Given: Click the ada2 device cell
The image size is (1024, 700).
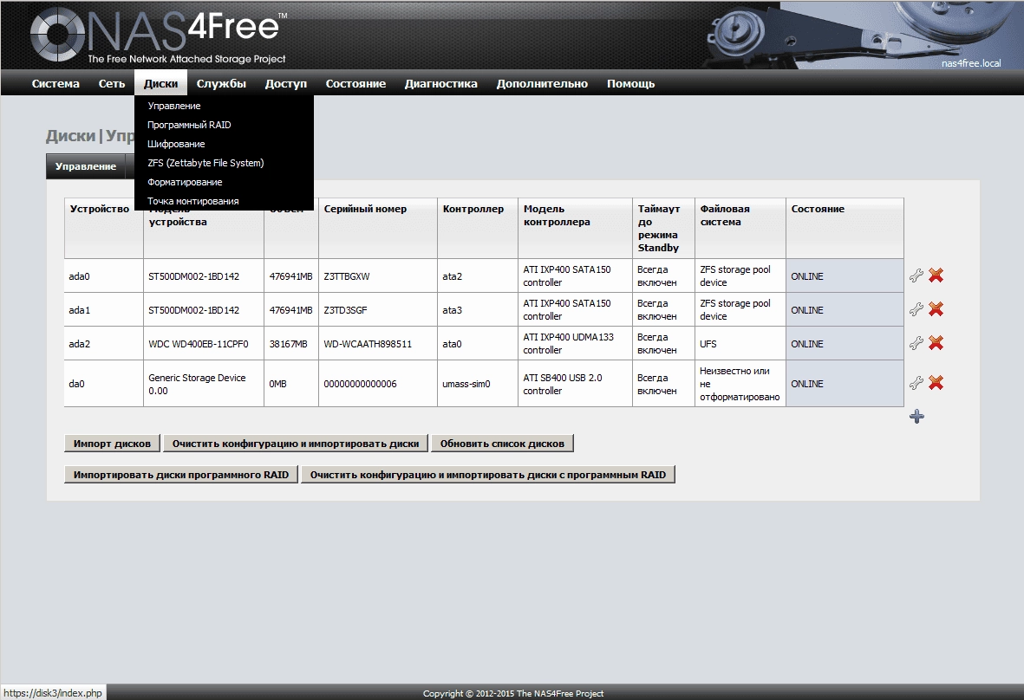Looking at the screenshot, I should (x=104, y=344).
